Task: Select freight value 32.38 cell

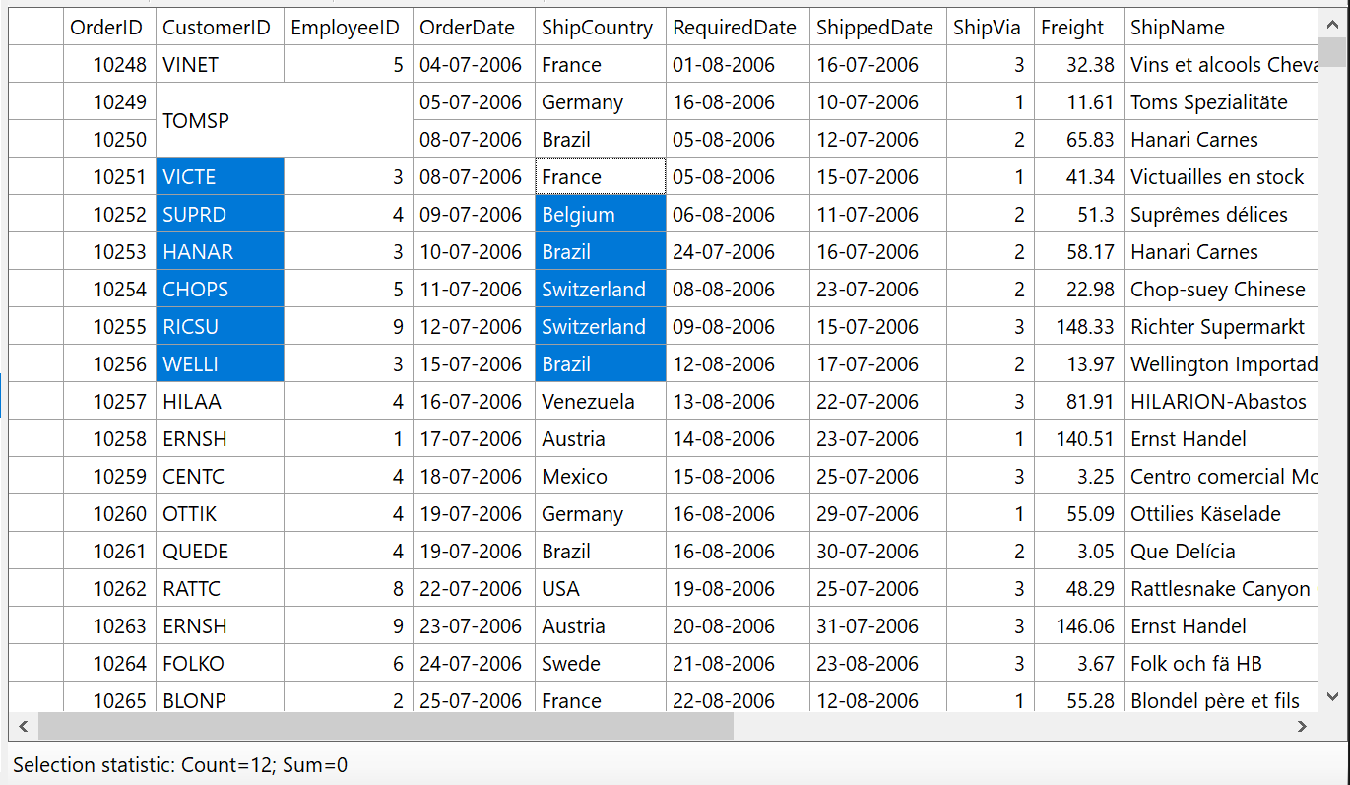Action: (x=1078, y=65)
